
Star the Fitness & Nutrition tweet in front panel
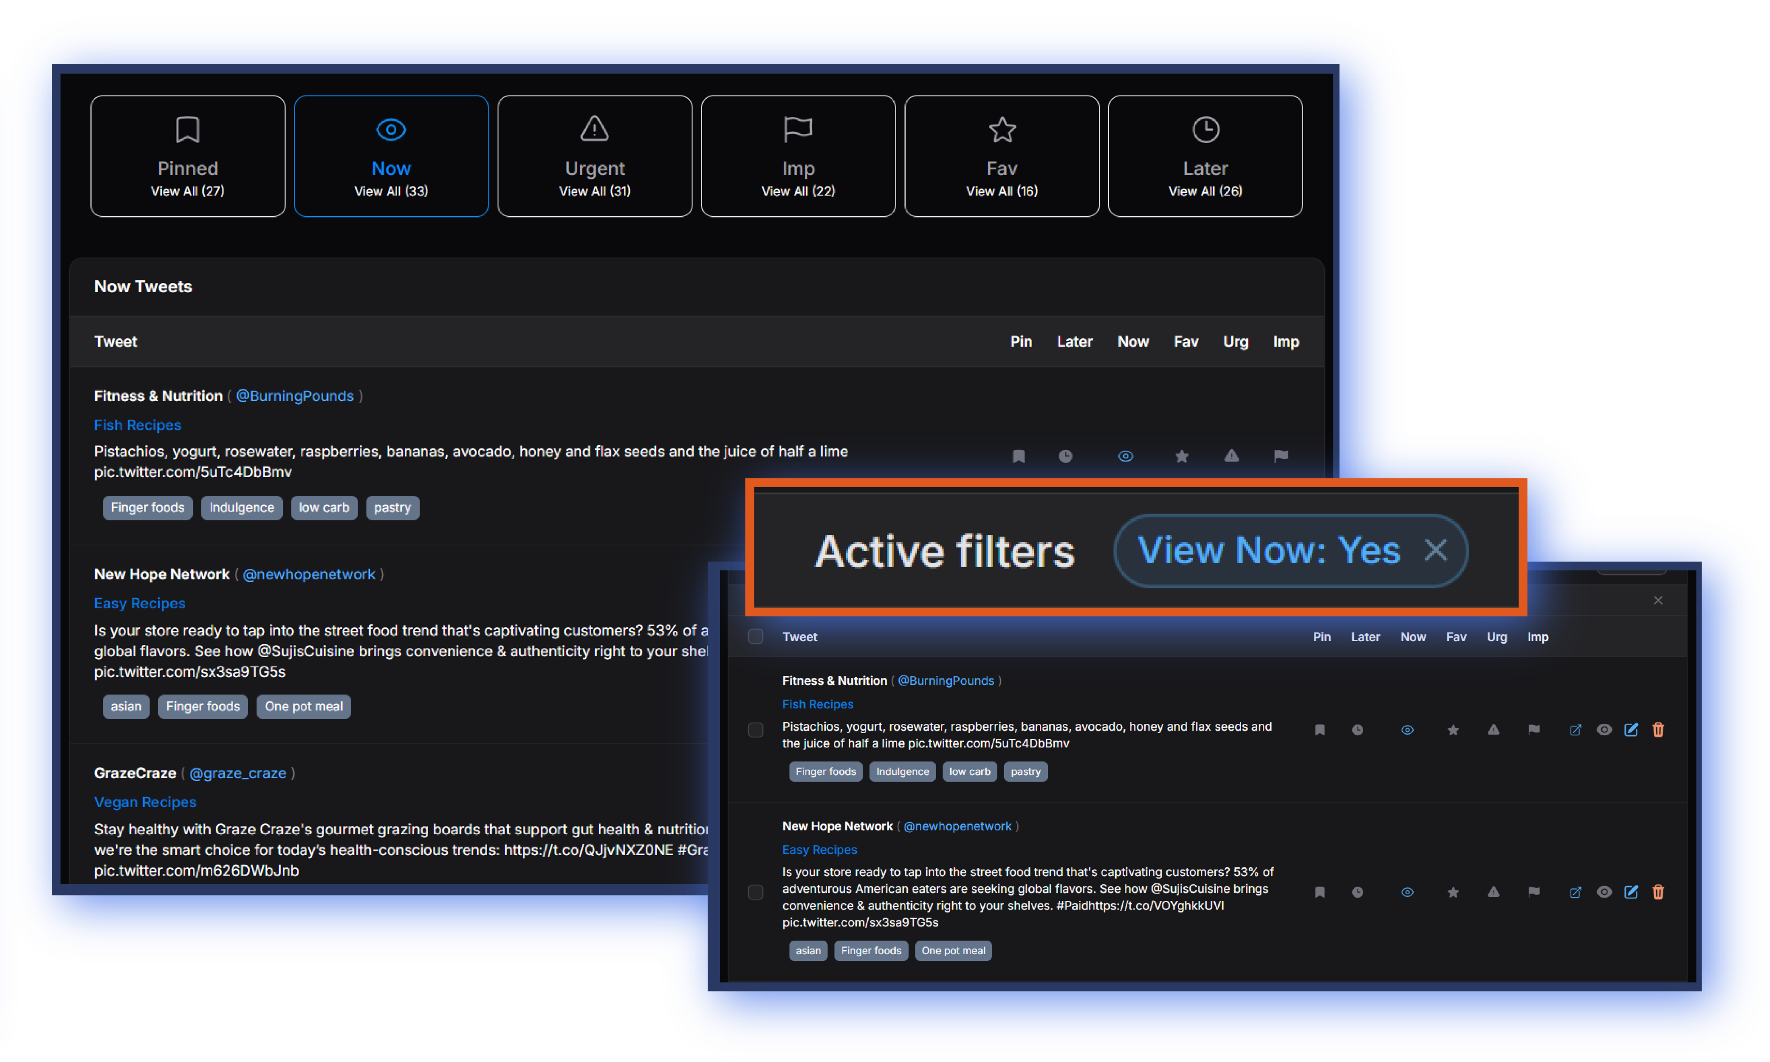click(1453, 730)
